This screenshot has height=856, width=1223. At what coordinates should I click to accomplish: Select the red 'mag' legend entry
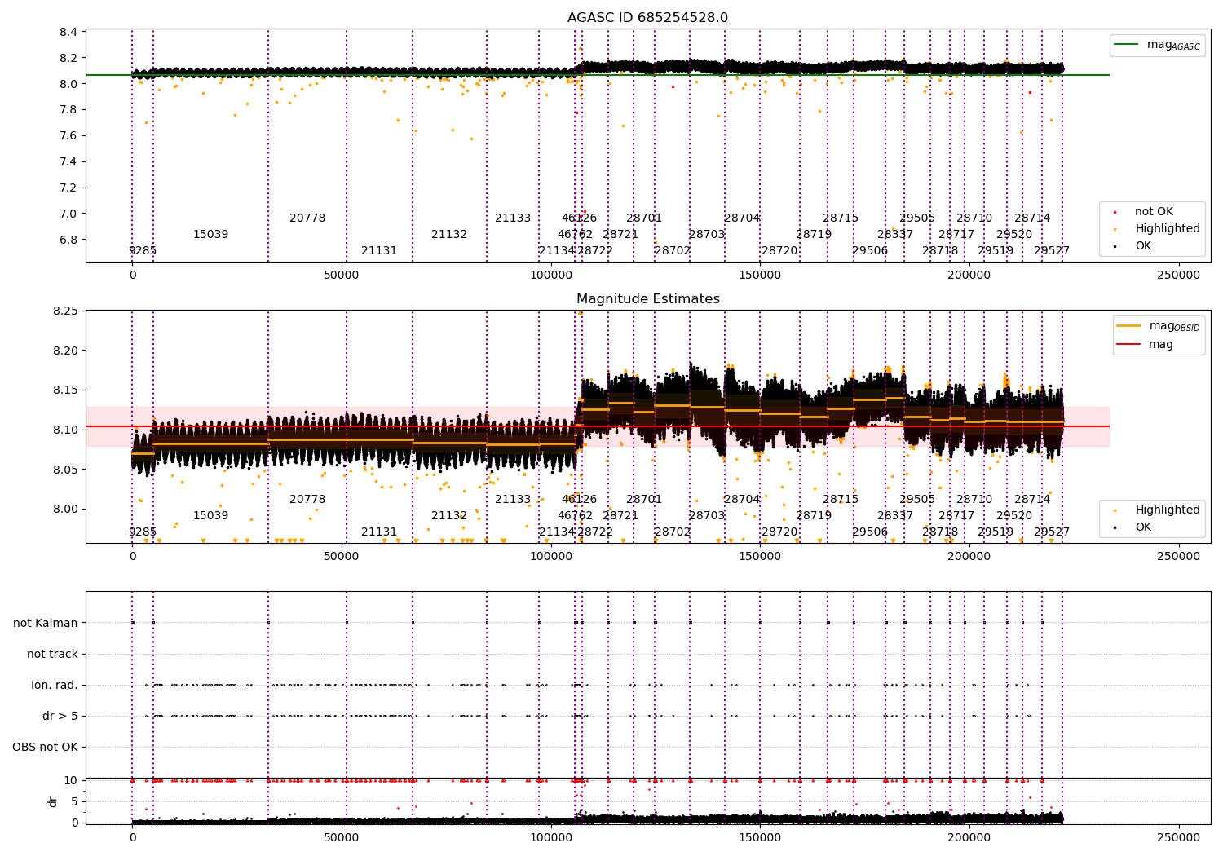click(x=1145, y=345)
